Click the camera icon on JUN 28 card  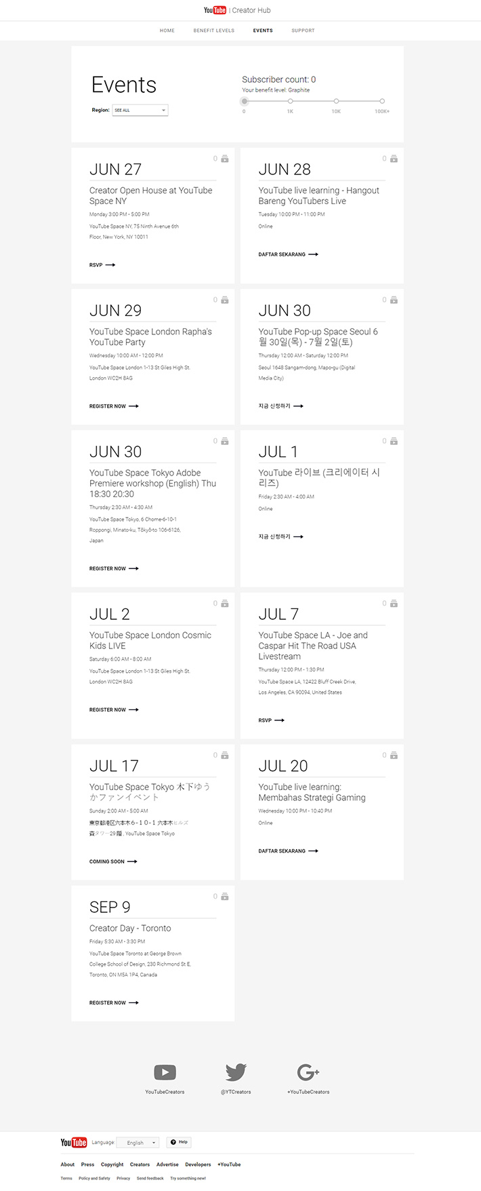[x=394, y=159]
